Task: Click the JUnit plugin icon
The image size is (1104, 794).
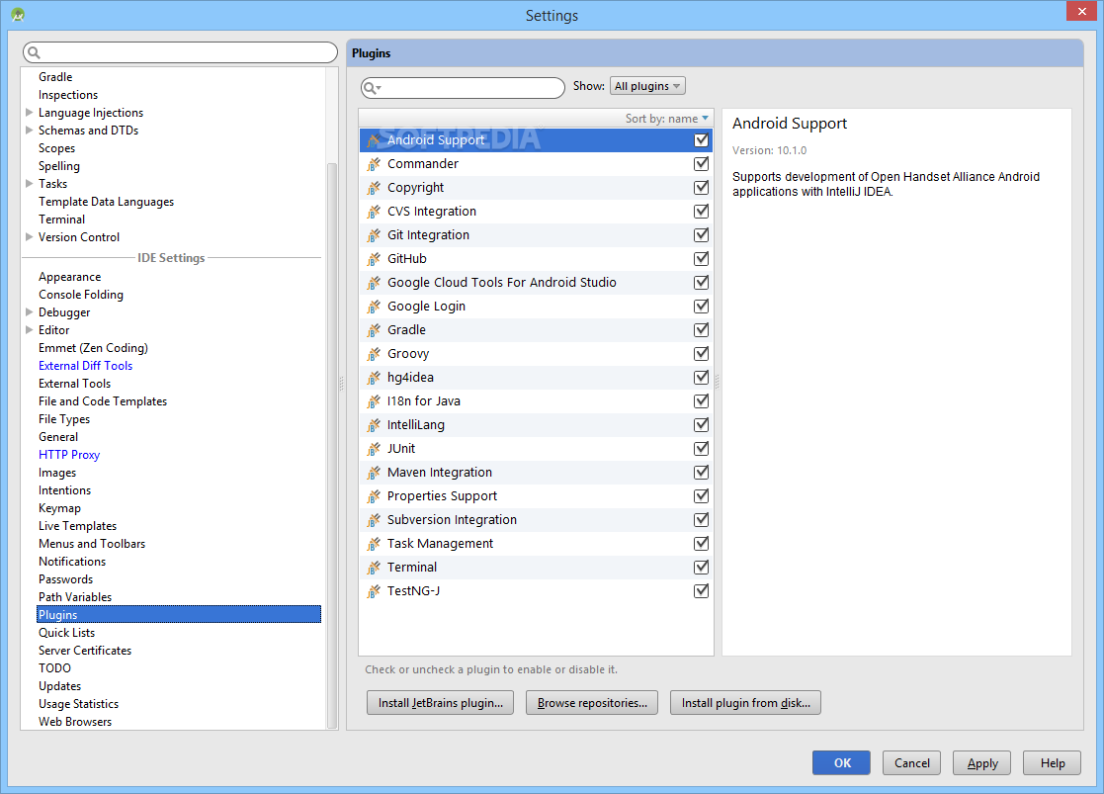Action: [374, 449]
